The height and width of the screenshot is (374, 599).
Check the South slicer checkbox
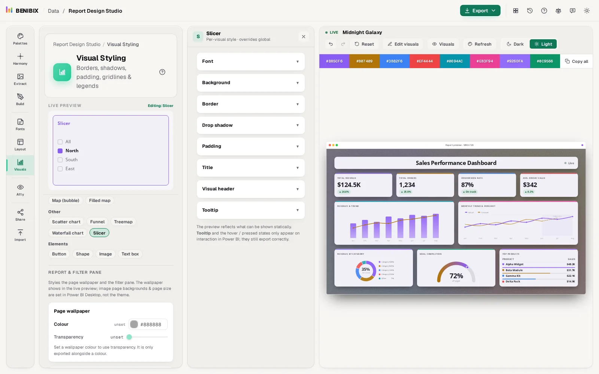click(60, 160)
